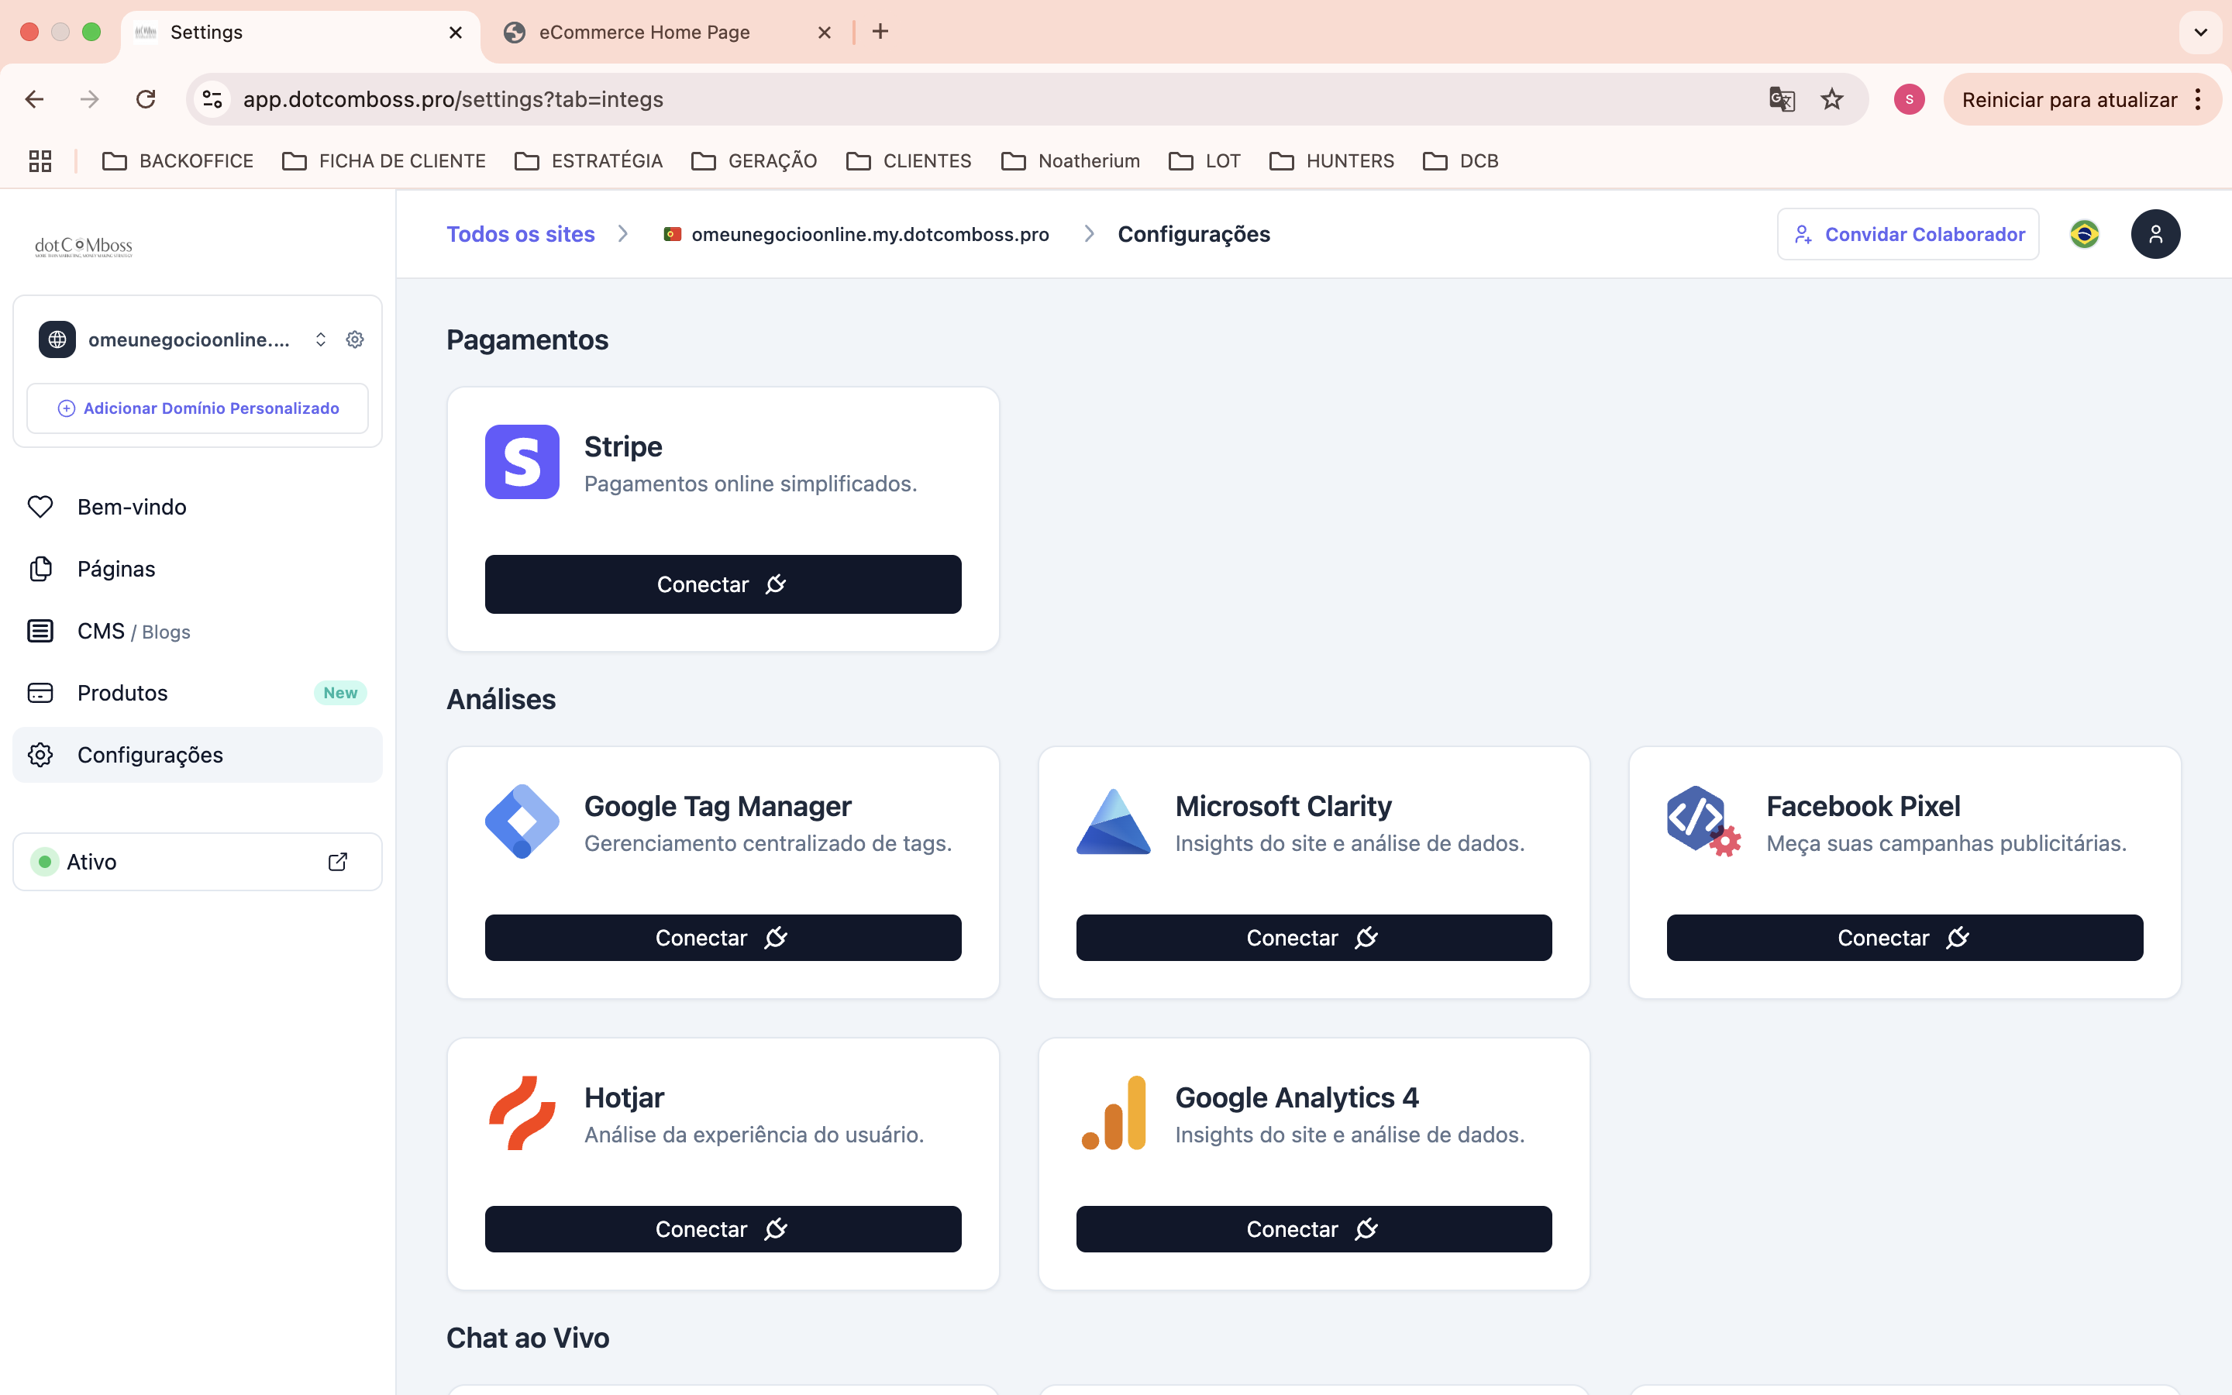Open Páginas in the sidebar
The image size is (2232, 1395).
[x=198, y=568]
